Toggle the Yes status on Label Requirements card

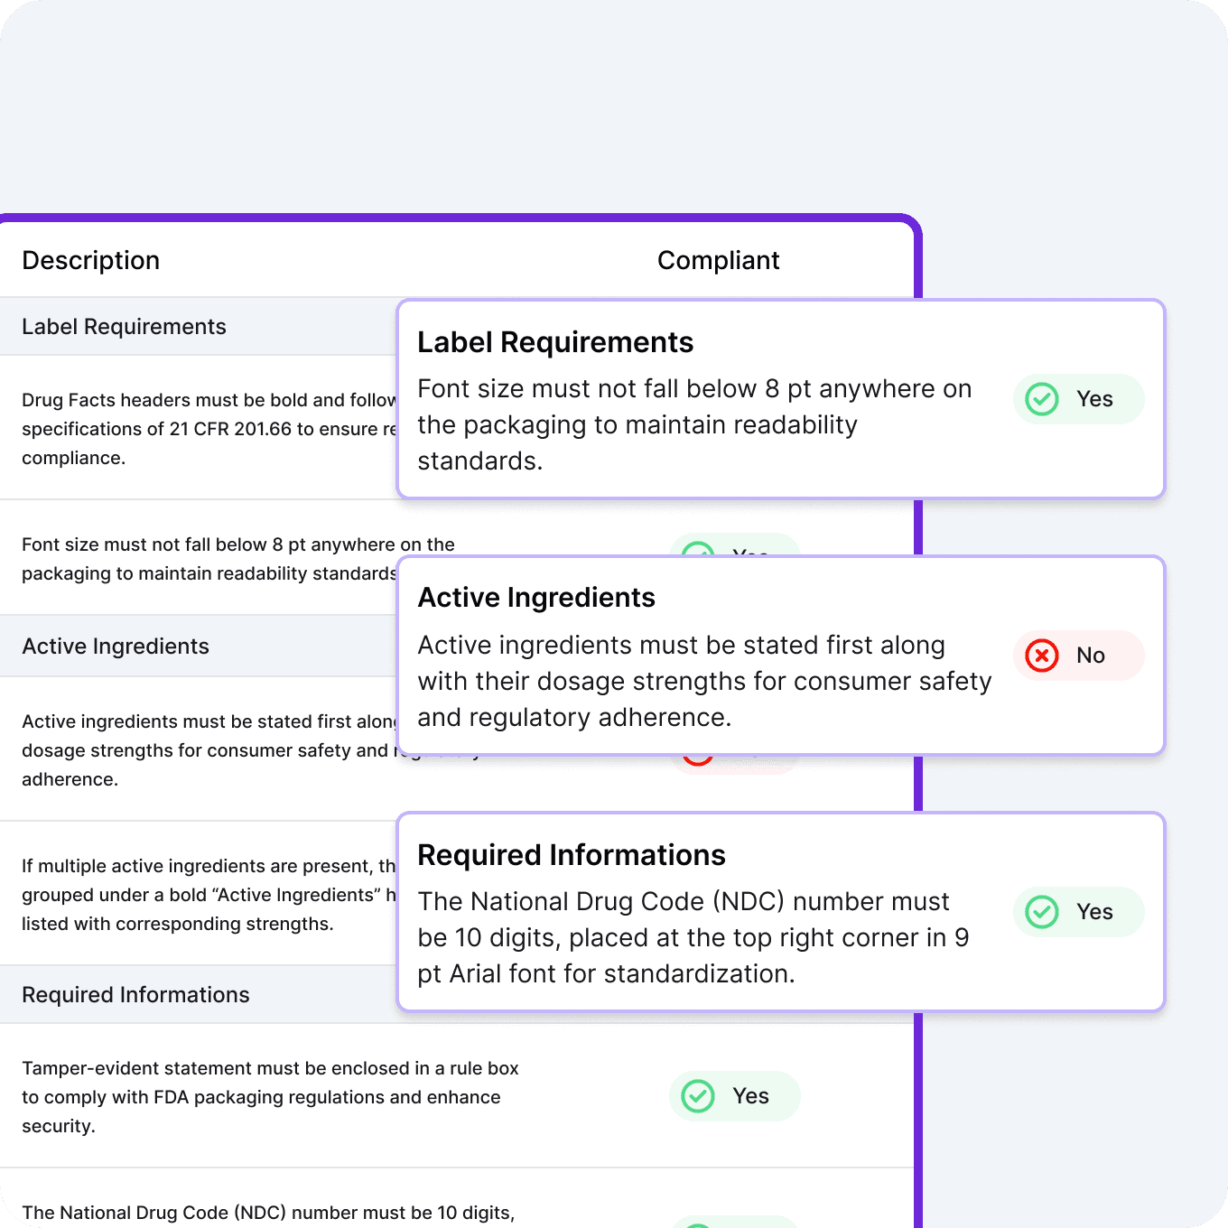tap(1078, 399)
